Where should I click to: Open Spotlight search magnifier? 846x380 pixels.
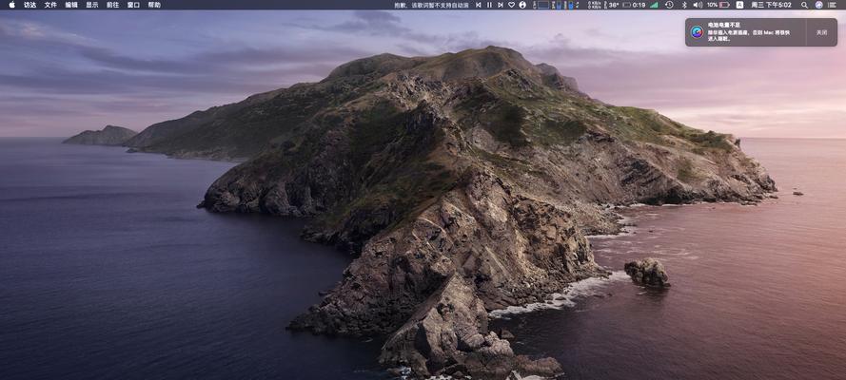[804, 5]
